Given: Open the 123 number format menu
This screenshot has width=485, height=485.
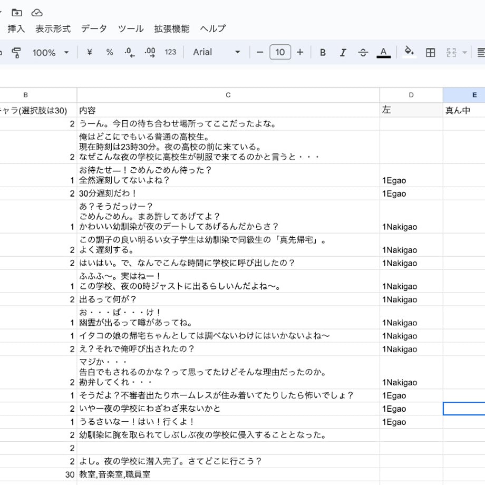Looking at the screenshot, I should [170, 52].
